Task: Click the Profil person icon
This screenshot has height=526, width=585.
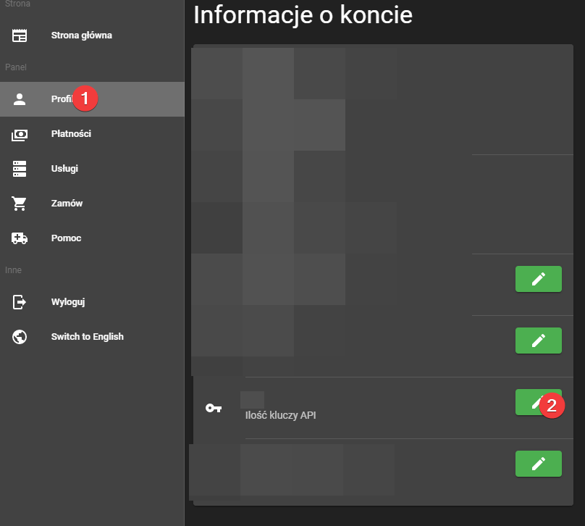Action: pyautogui.click(x=20, y=99)
